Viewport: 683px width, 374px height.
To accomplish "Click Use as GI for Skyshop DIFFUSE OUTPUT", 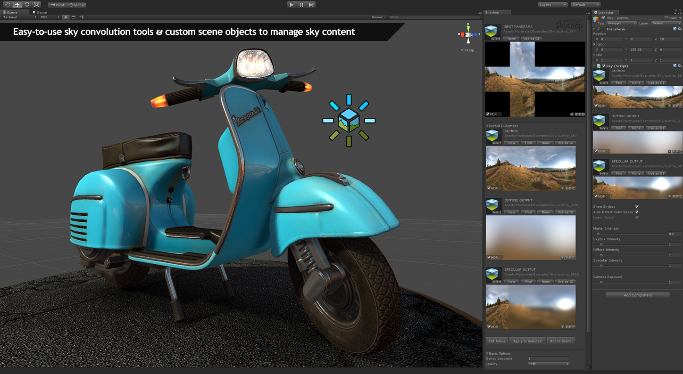I will click(x=565, y=212).
